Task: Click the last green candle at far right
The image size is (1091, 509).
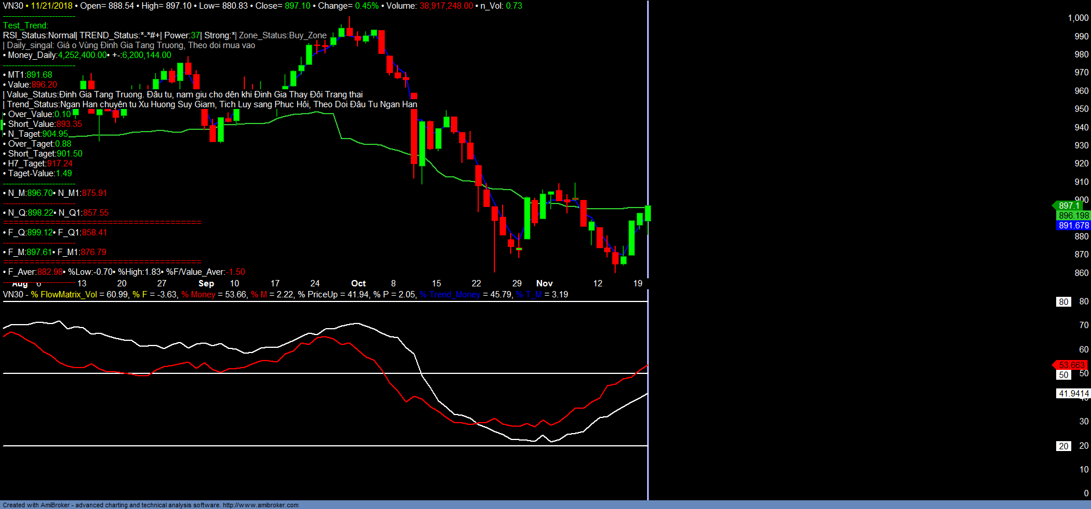Action: pos(647,213)
